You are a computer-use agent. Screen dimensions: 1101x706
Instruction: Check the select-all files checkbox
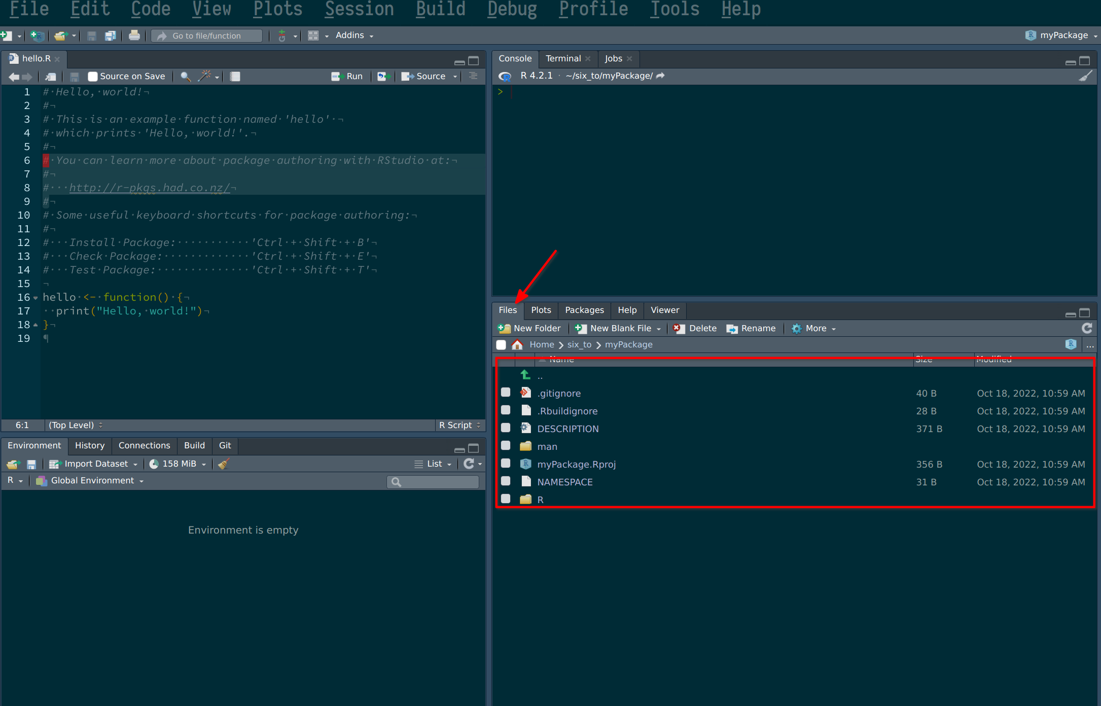[x=501, y=345]
